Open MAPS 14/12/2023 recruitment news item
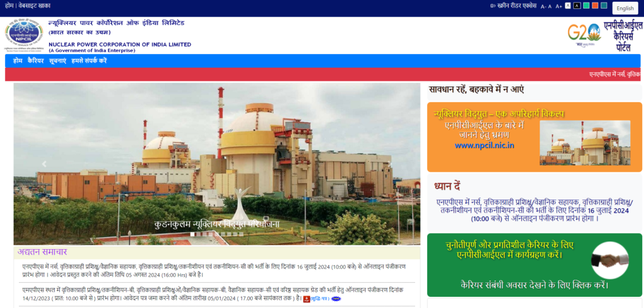This screenshot has height=308, width=644. click(214, 294)
